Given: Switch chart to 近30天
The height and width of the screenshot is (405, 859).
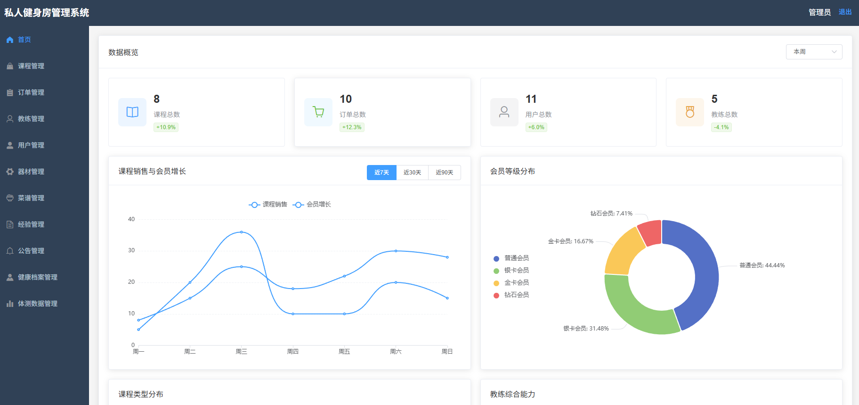Looking at the screenshot, I should 412,173.
